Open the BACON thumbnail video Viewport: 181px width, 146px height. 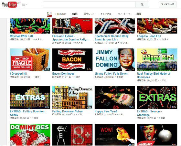[72, 60]
